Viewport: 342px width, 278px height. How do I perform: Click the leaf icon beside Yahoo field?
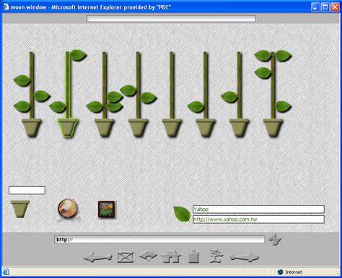(182, 214)
